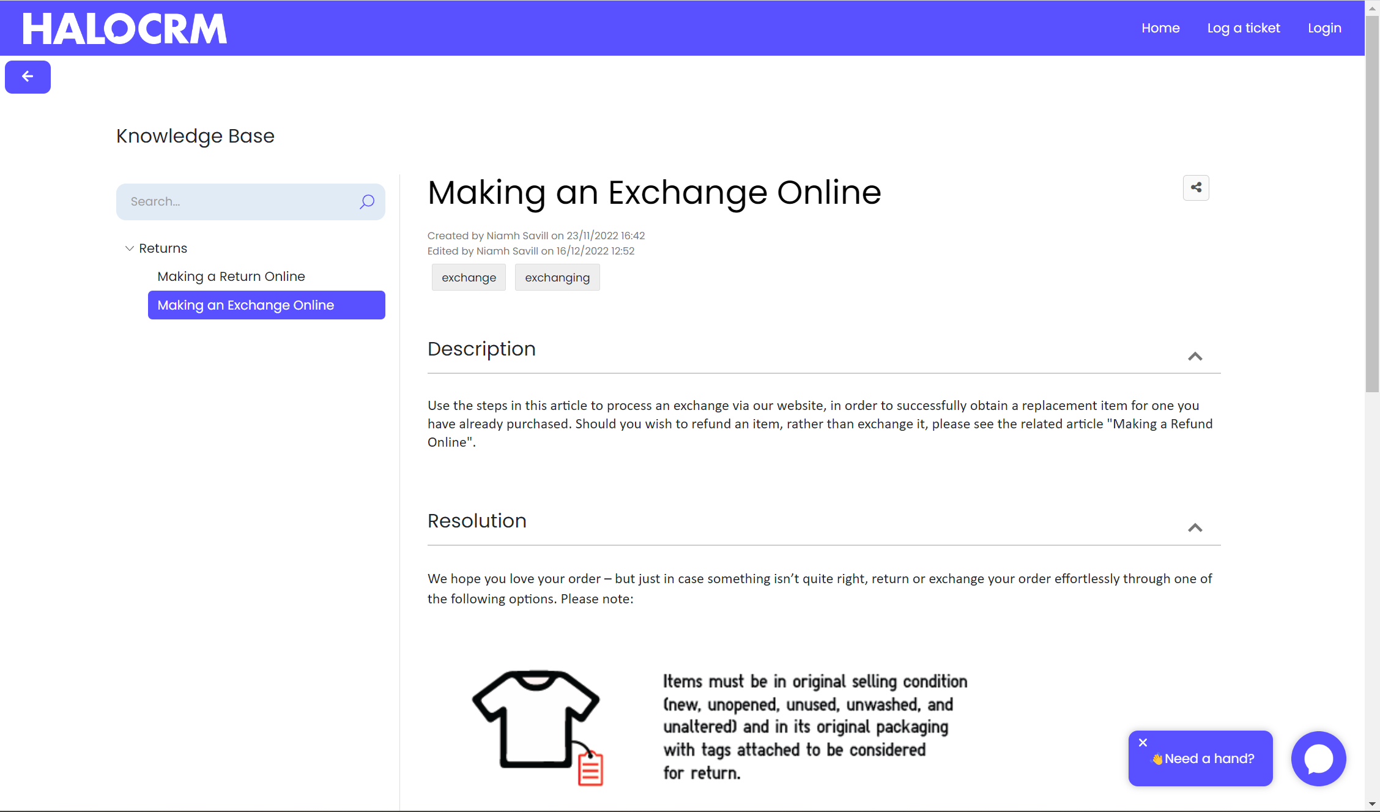Open Making a Return Online article

click(x=231, y=277)
